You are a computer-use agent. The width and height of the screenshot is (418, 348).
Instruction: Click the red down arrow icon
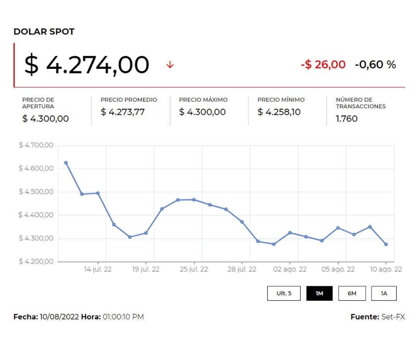point(170,65)
